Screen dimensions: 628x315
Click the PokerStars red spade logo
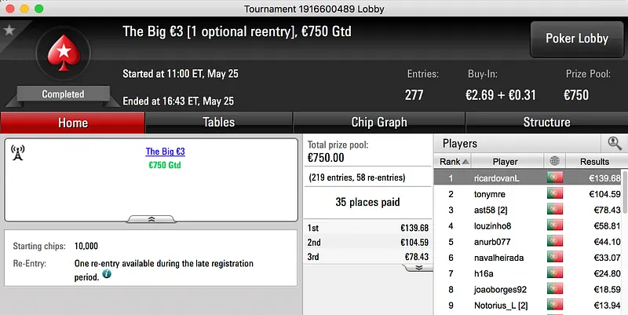pos(62,55)
